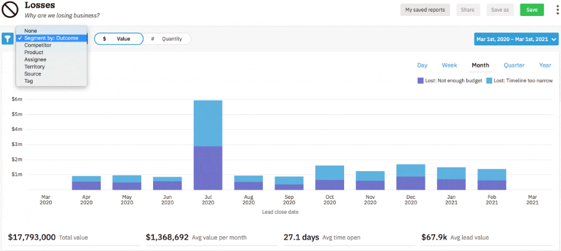The image size is (561, 251).
Task: Switch chart to Year view
Action: 545,65
